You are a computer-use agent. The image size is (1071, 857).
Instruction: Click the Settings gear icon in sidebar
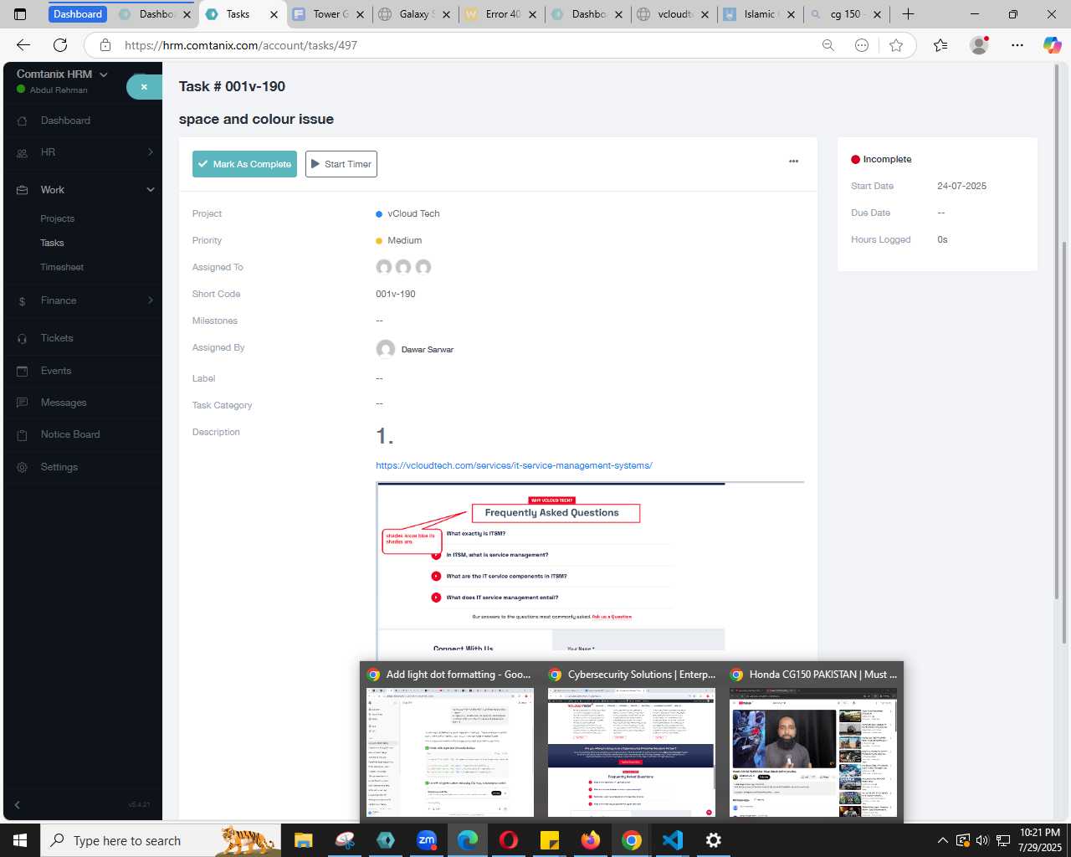(22, 467)
